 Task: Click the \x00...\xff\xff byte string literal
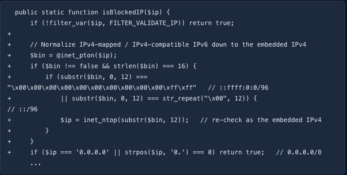coord(102,87)
